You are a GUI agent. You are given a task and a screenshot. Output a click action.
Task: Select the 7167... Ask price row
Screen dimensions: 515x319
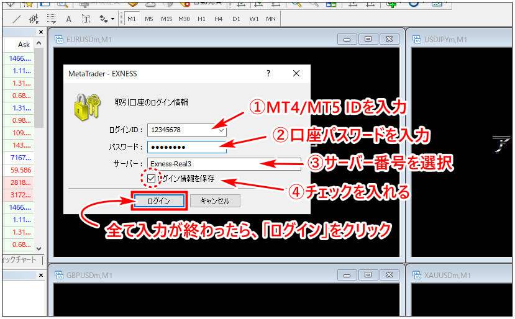tap(19, 158)
